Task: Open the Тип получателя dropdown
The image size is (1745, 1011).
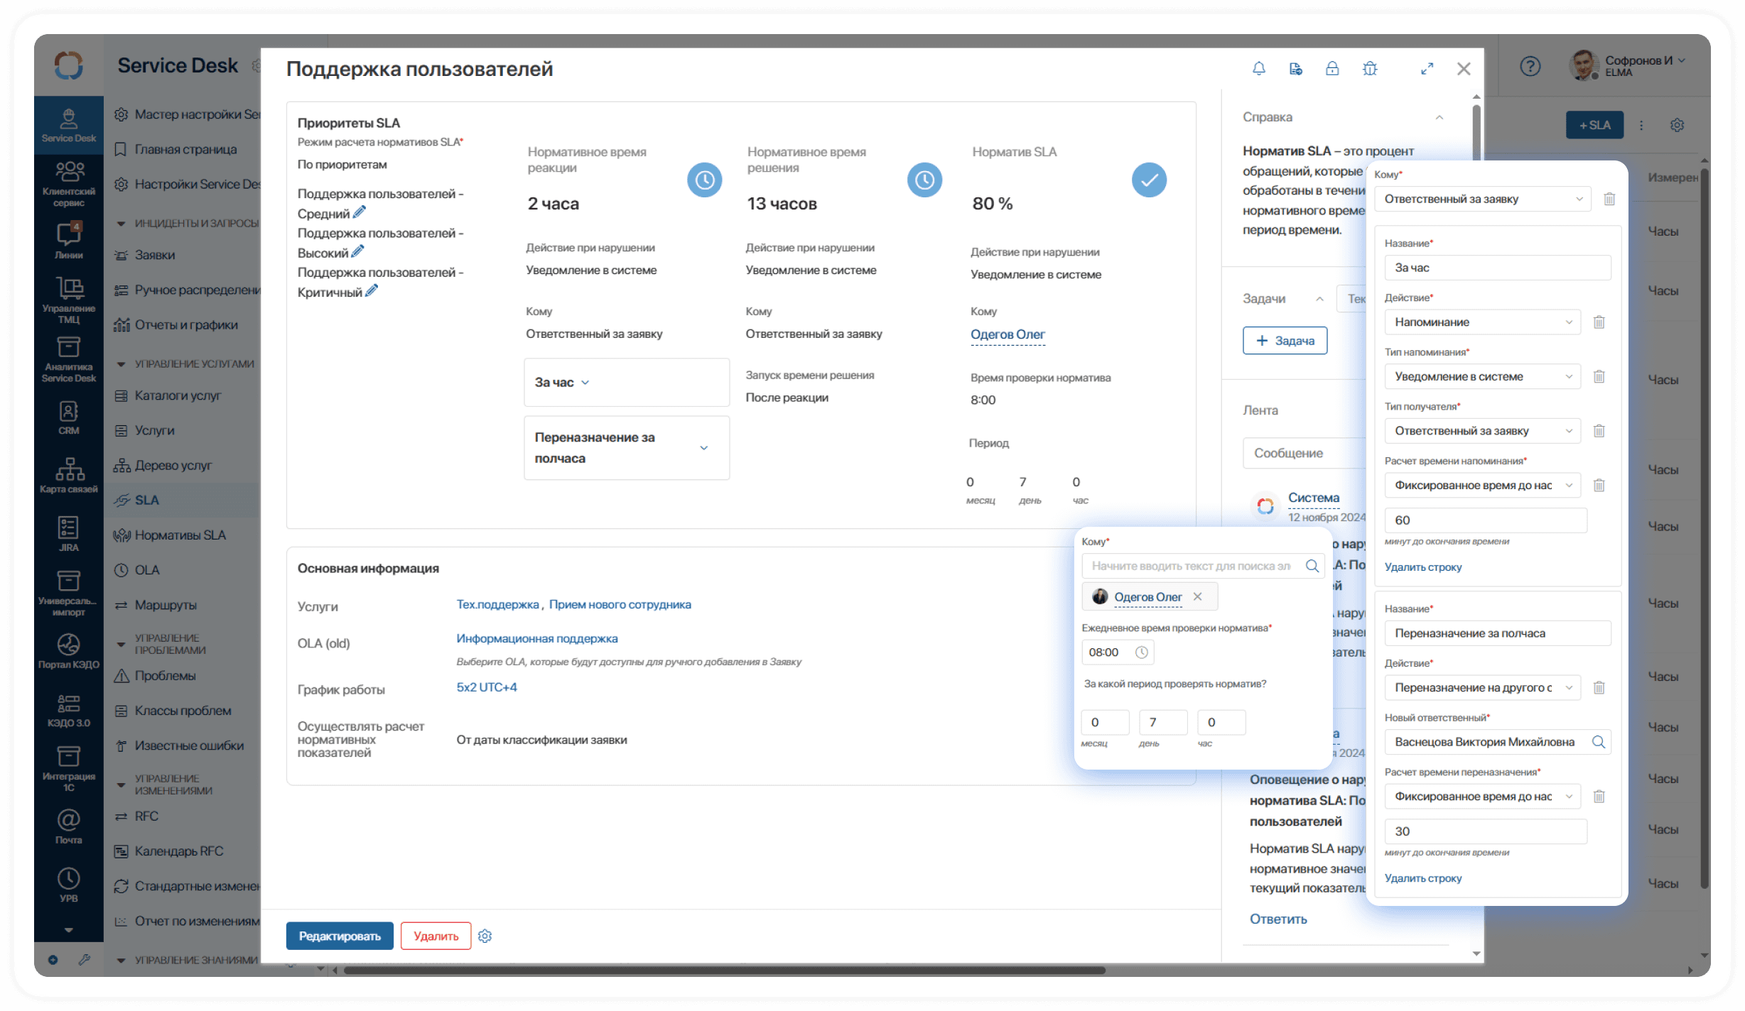Action: coord(1482,431)
